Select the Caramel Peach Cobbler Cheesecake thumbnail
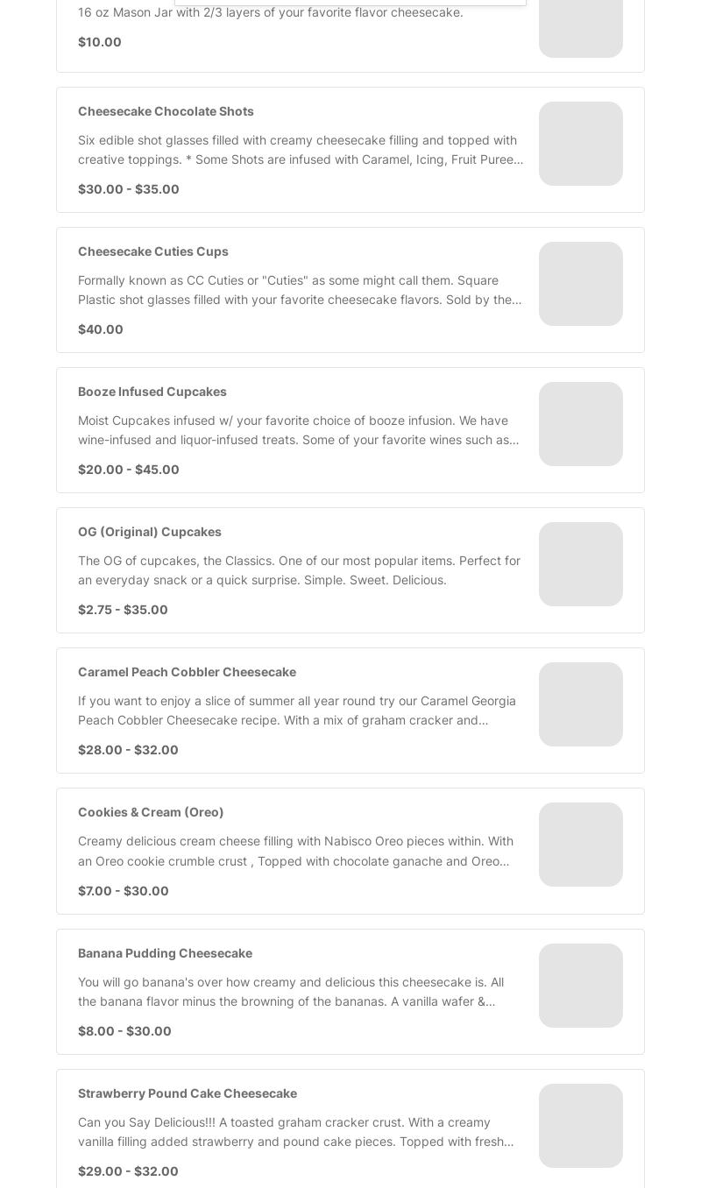The image size is (701, 1188). coord(581,704)
